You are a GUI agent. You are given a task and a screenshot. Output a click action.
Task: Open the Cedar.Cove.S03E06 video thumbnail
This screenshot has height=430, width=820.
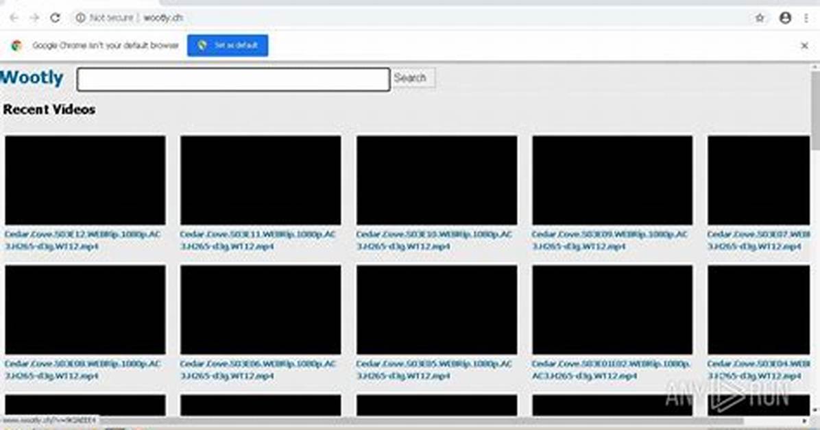point(261,309)
